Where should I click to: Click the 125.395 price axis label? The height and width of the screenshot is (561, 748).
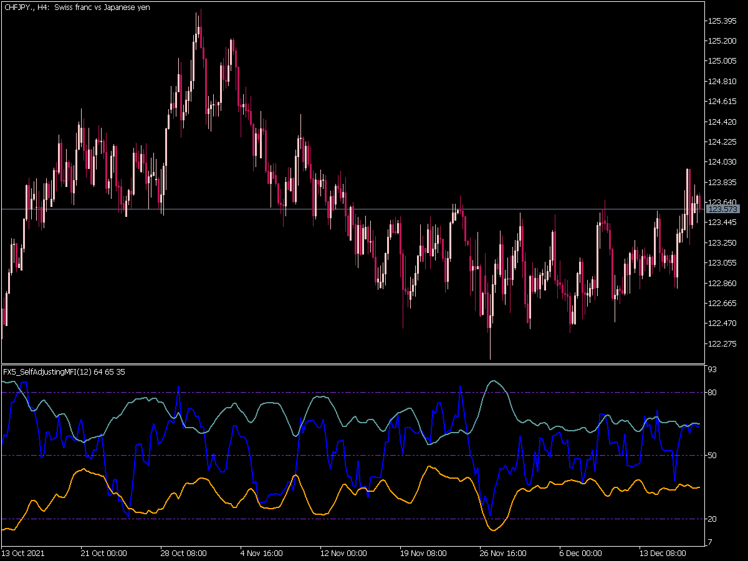point(722,21)
